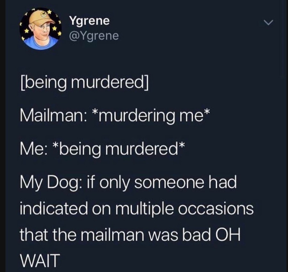The image size is (288, 272).
Task: Click Ygrene's profile avatar picture
Action: tap(40, 29)
